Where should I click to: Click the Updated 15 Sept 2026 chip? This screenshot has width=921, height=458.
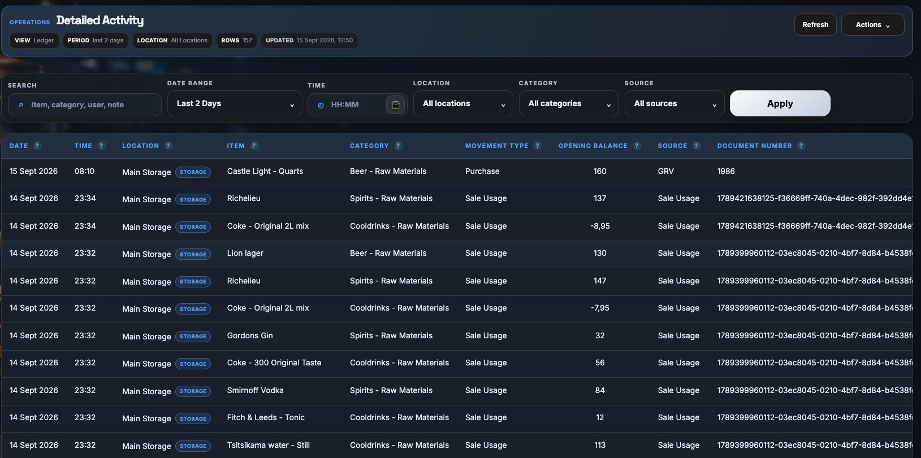pos(309,41)
